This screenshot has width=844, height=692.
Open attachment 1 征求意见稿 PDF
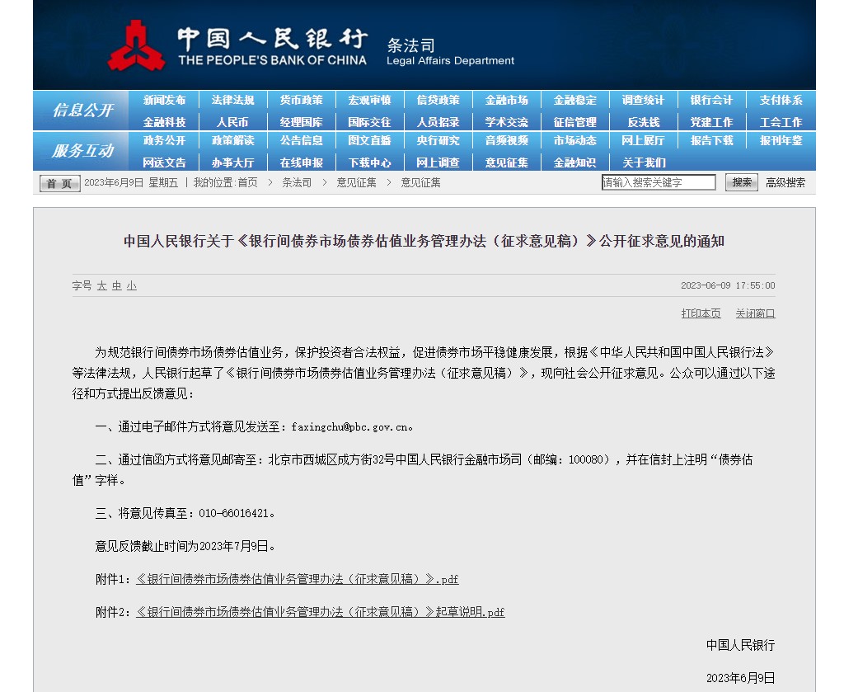pyautogui.click(x=297, y=580)
